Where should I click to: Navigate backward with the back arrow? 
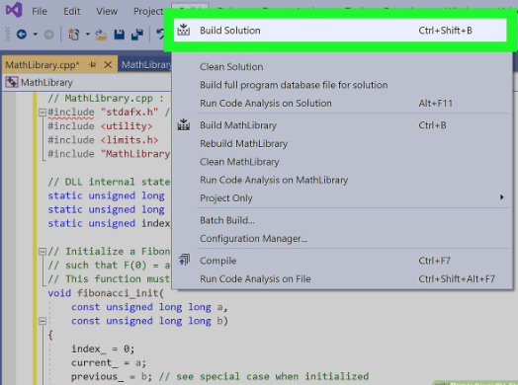pyautogui.click(x=22, y=34)
